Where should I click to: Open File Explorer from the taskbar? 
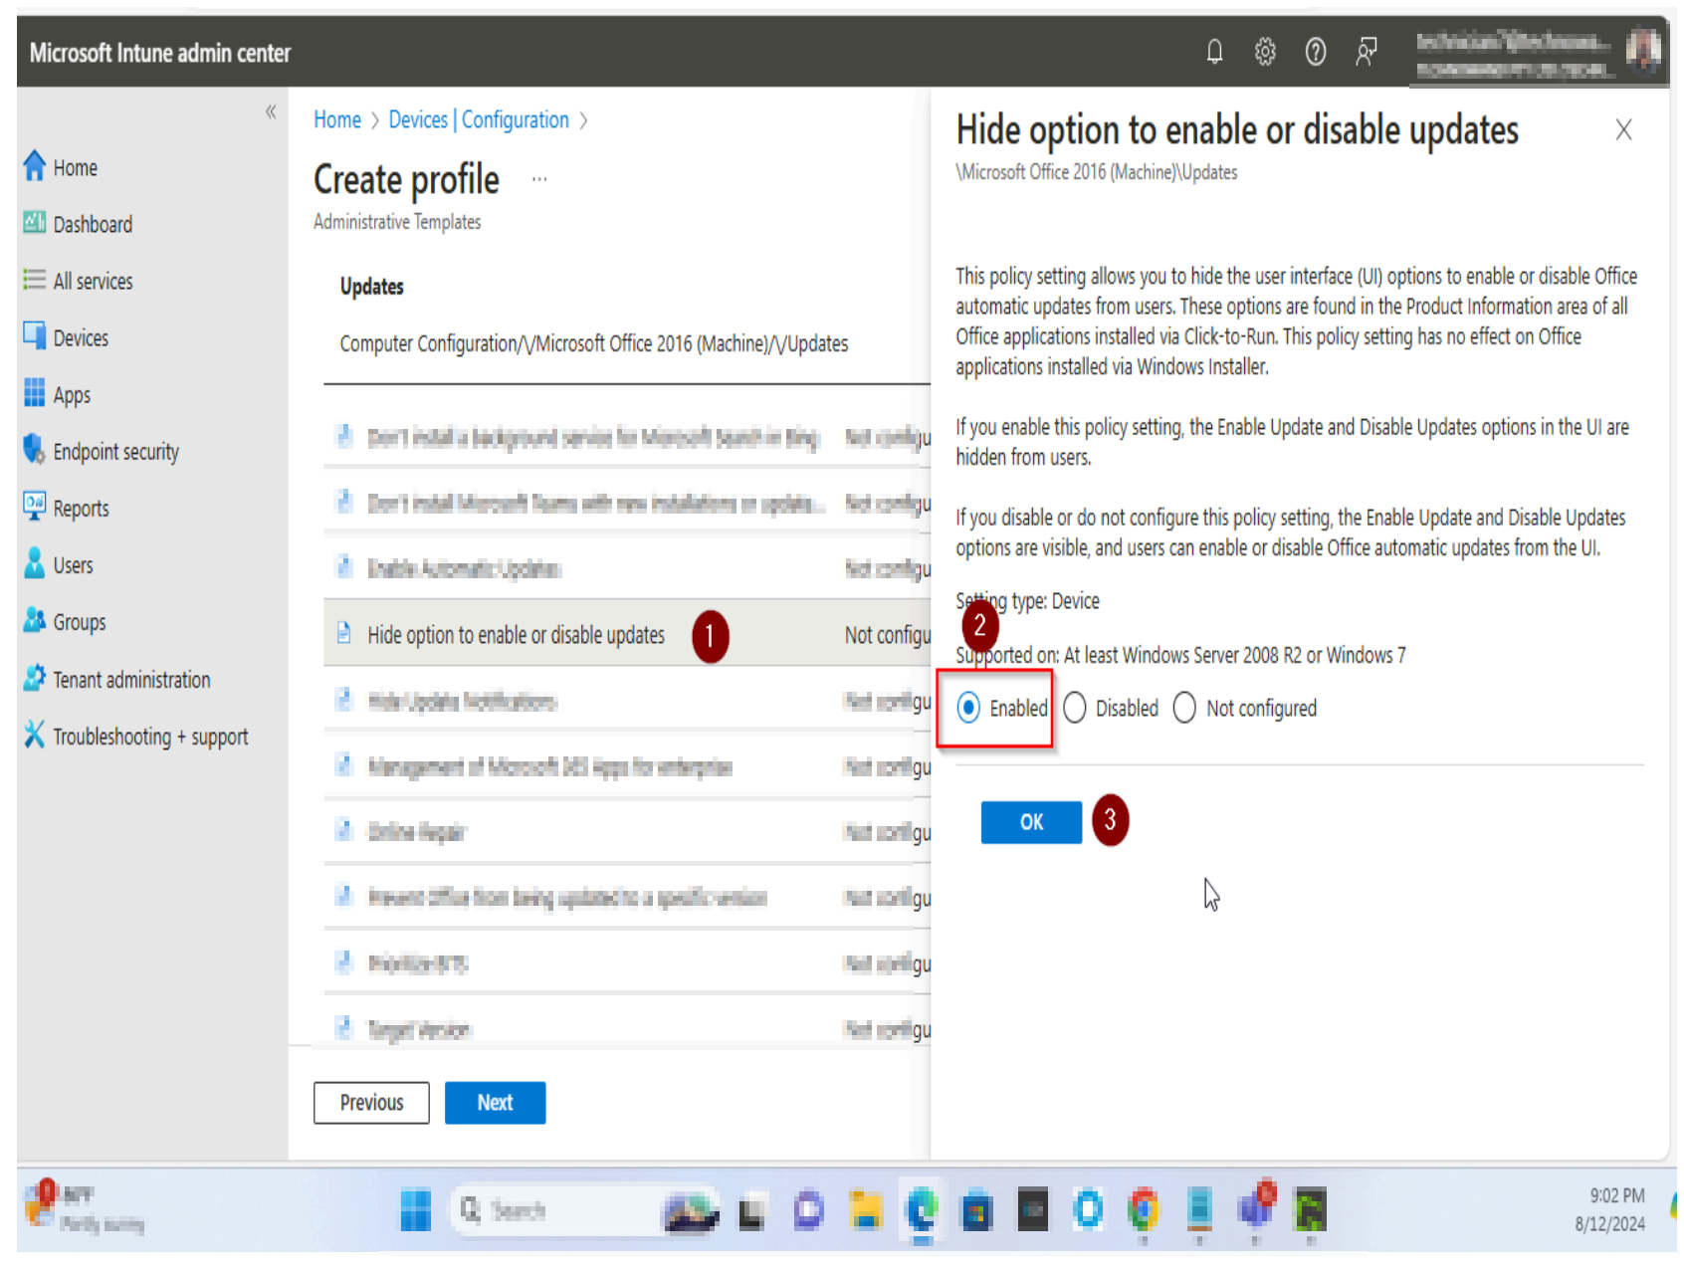[x=866, y=1210]
